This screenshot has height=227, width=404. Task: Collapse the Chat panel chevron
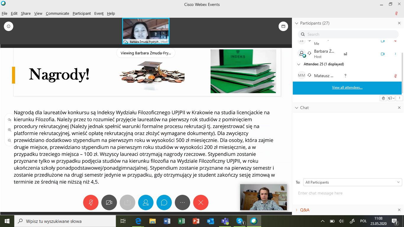coord(297,108)
